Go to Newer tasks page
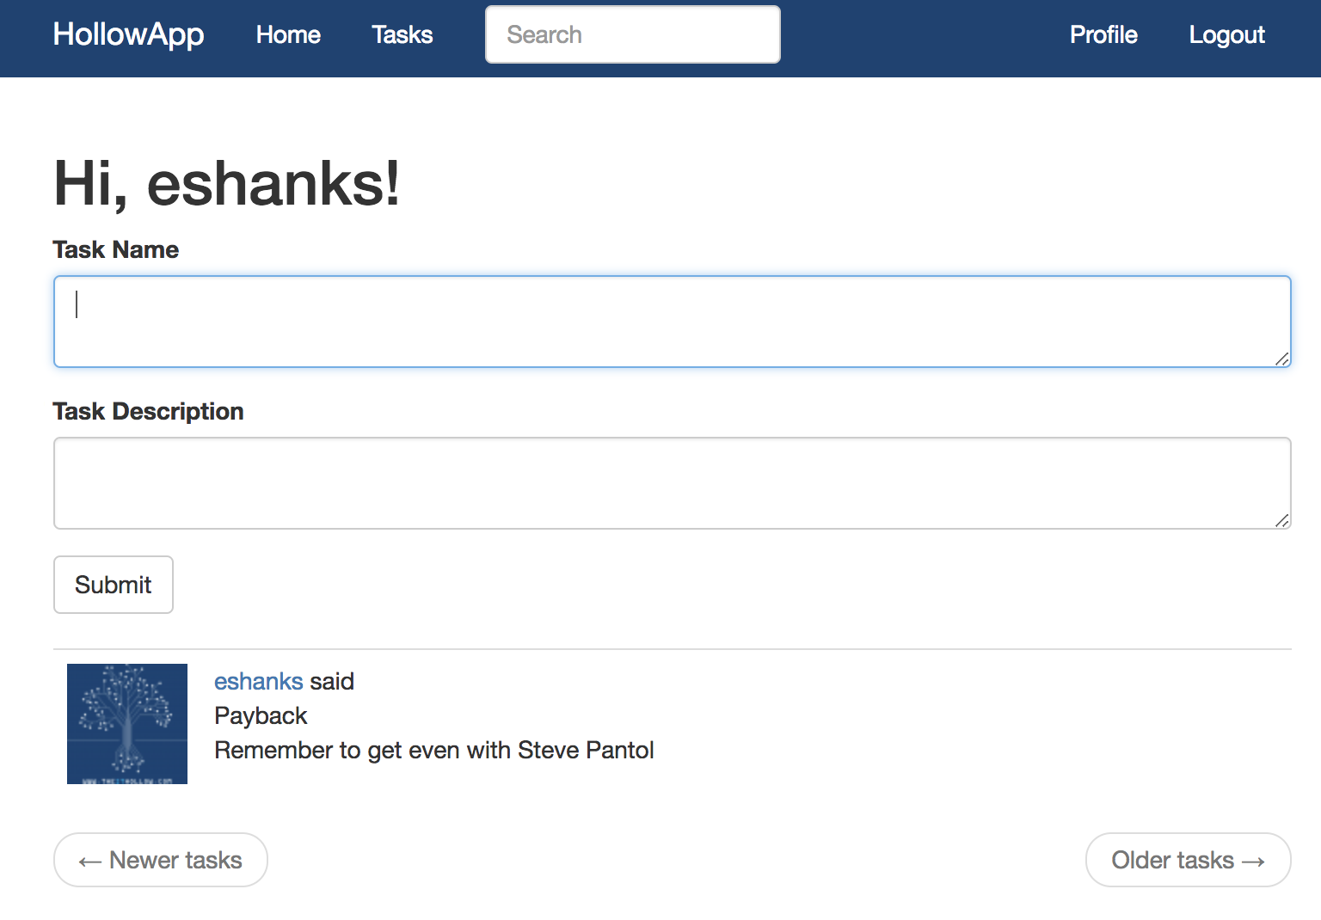1321x920 pixels. [x=161, y=860]
